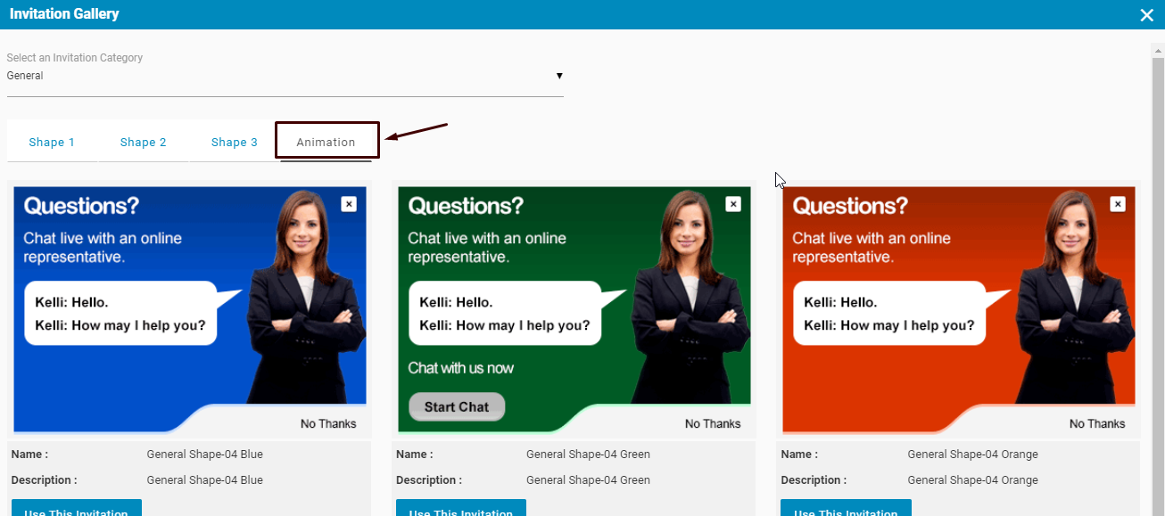Click No Thanks on the green invitation
This screenshot has width=1165, height=516.
tap(713, 424)
